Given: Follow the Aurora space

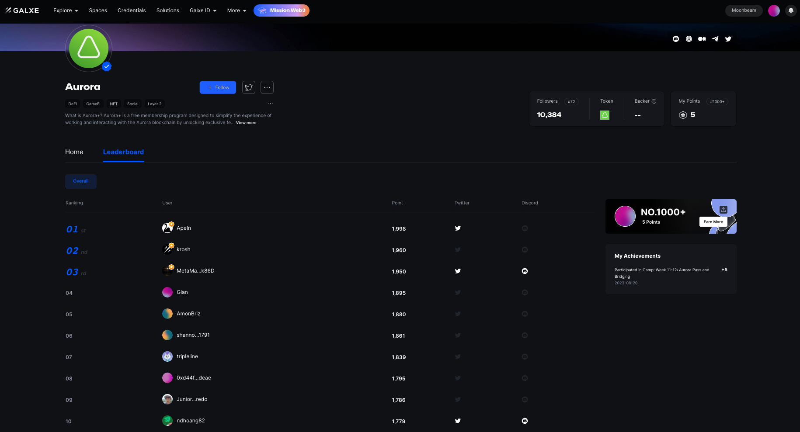Looking at the screenshot, I should pyautogui.click(x=218, y=87).
